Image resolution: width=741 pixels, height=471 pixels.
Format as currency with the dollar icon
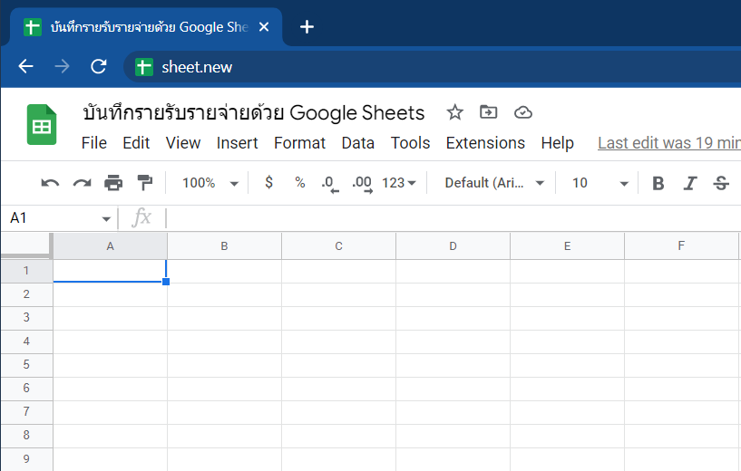(x=268, y=183)
